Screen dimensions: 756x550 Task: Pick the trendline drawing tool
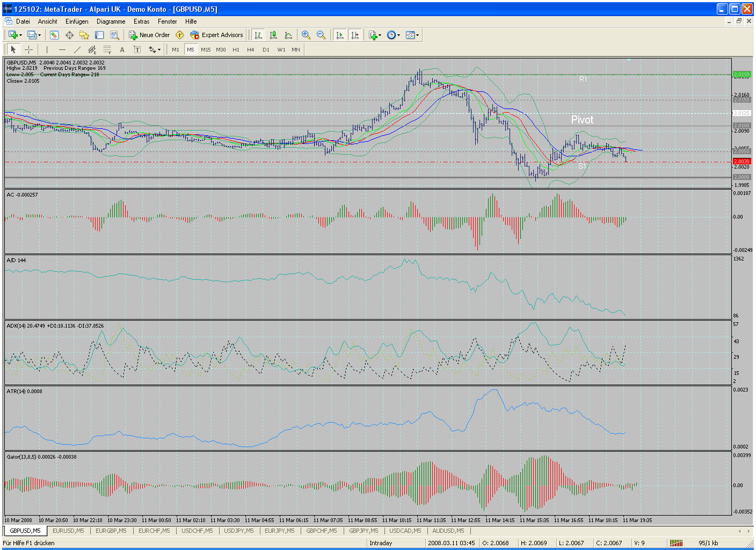(x=77, y=49)
